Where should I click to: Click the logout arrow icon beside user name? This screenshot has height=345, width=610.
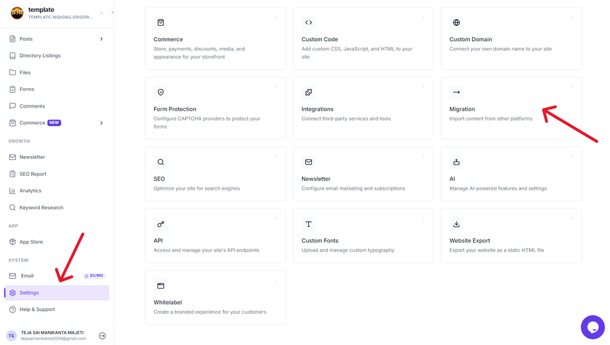[102, 336]
